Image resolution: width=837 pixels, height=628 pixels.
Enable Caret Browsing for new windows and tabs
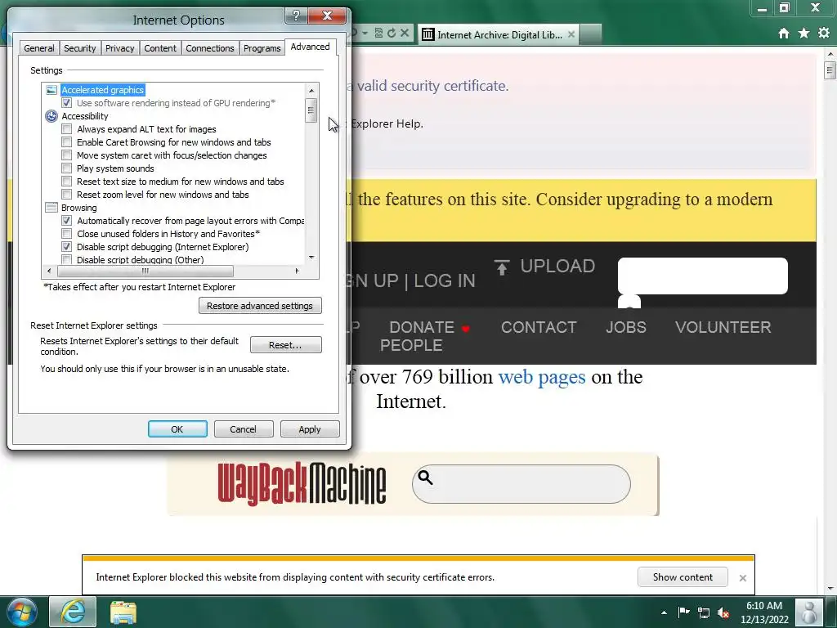(67, 142)
